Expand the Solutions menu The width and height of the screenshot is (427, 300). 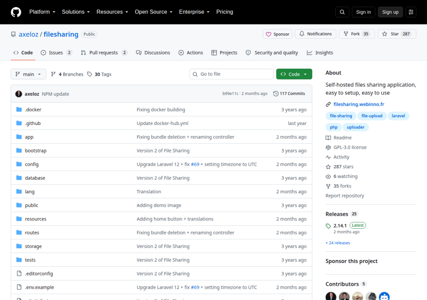pos(76,12)
